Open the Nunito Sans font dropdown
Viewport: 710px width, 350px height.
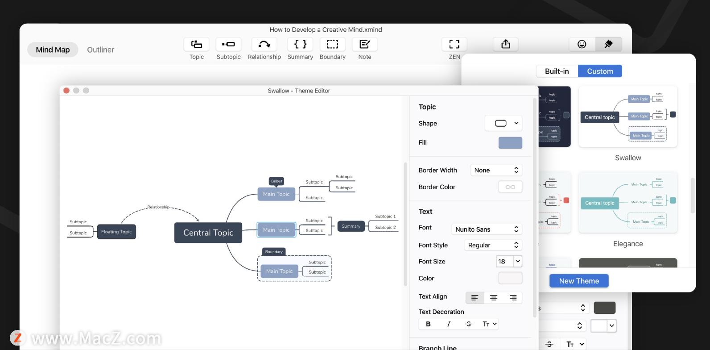point(486,229)
